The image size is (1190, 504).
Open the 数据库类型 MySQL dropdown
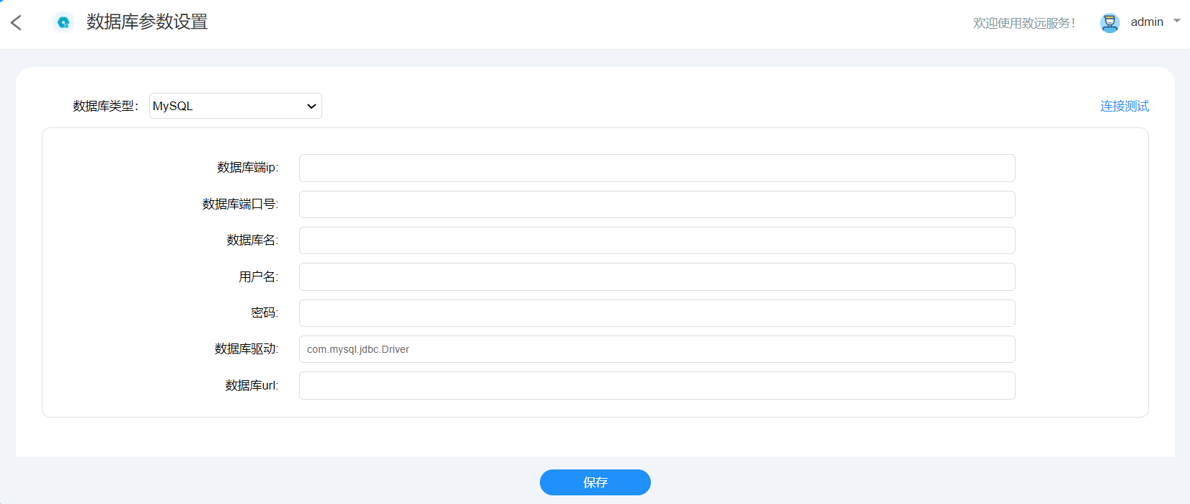click(x=235, y=106)
